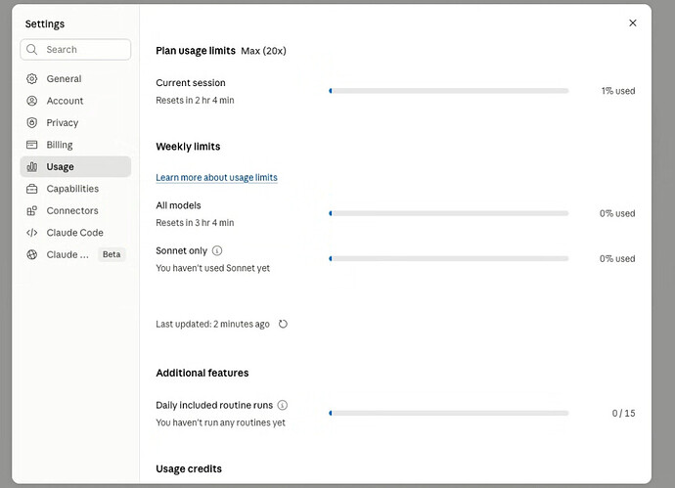Click 'Daily included routine runs' label
The image size is (675, 488).
point(214,405)
